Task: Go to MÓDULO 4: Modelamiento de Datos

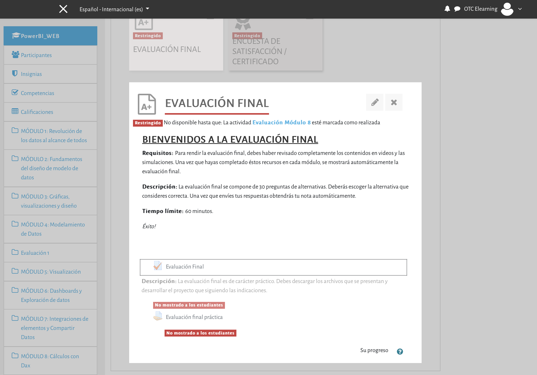Action: coord(50,229)
